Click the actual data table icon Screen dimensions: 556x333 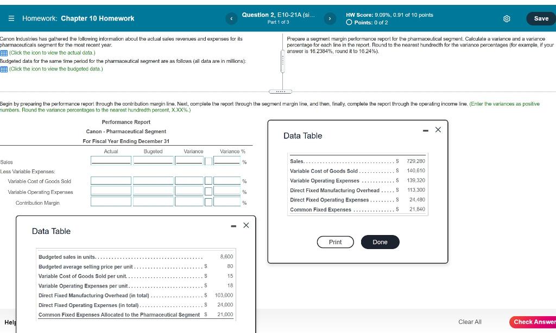[4, 53]
